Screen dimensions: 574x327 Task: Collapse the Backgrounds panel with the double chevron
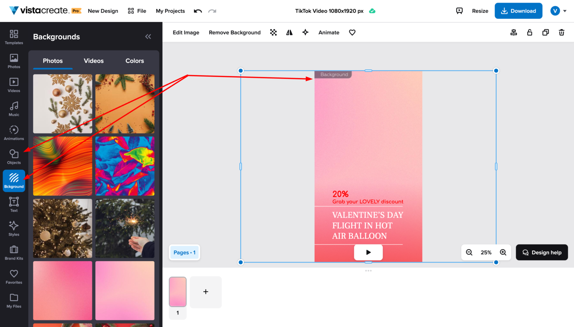coord(148,36)
